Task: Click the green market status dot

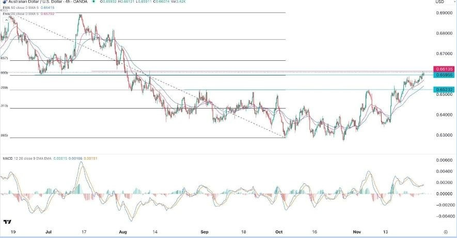Action: pos(93,2)
